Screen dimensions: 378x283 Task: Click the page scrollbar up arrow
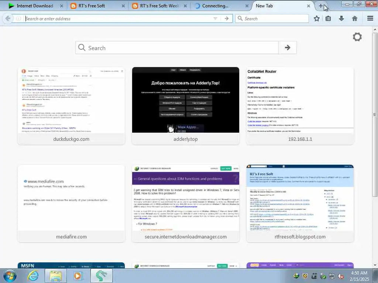point(375,29)
